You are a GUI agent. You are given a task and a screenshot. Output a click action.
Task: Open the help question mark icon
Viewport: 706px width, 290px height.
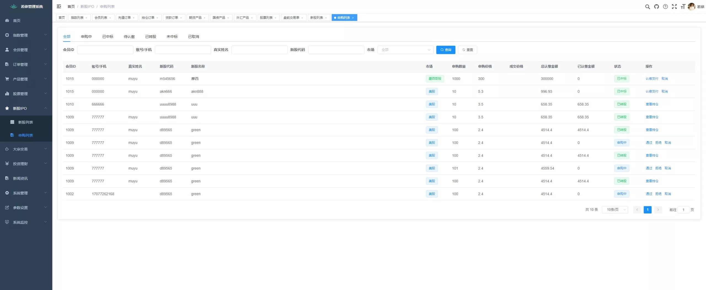pyautogui.click(x=665, y=7)
